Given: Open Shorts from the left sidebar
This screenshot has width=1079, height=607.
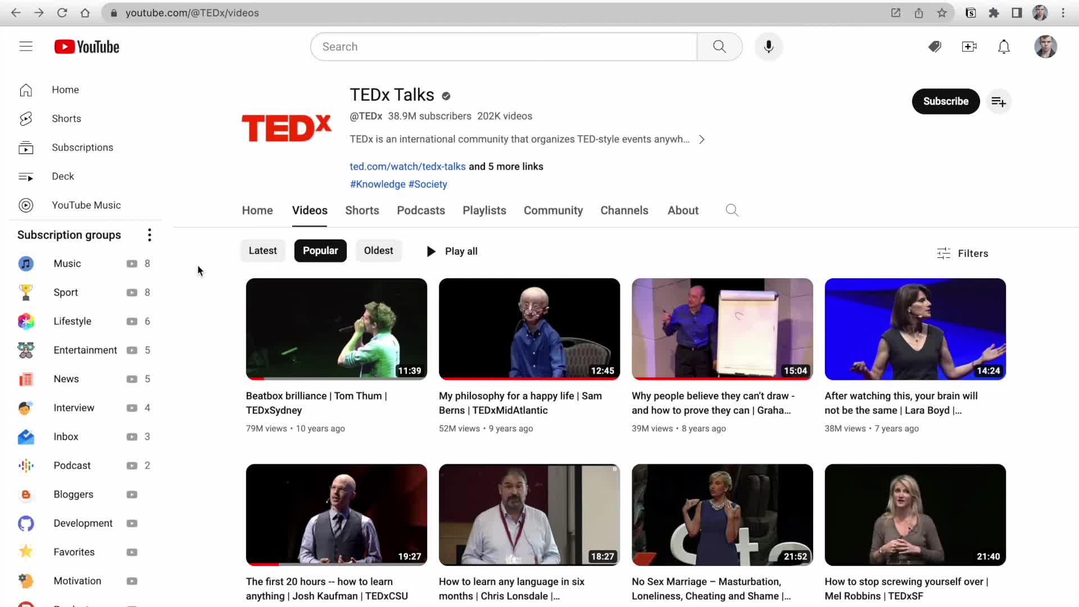Looking at the screenshot, I should pyautogui.click(x=66, y=119).
